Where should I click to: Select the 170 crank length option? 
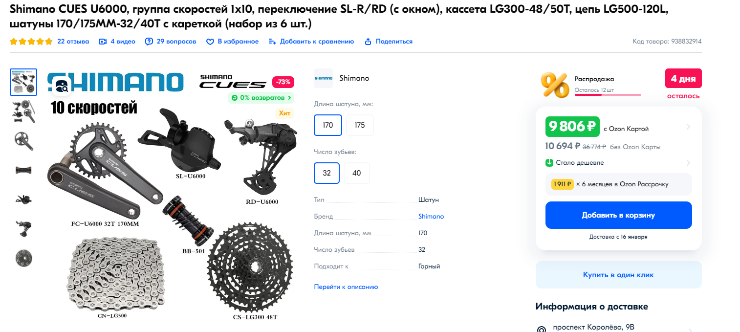328,125
